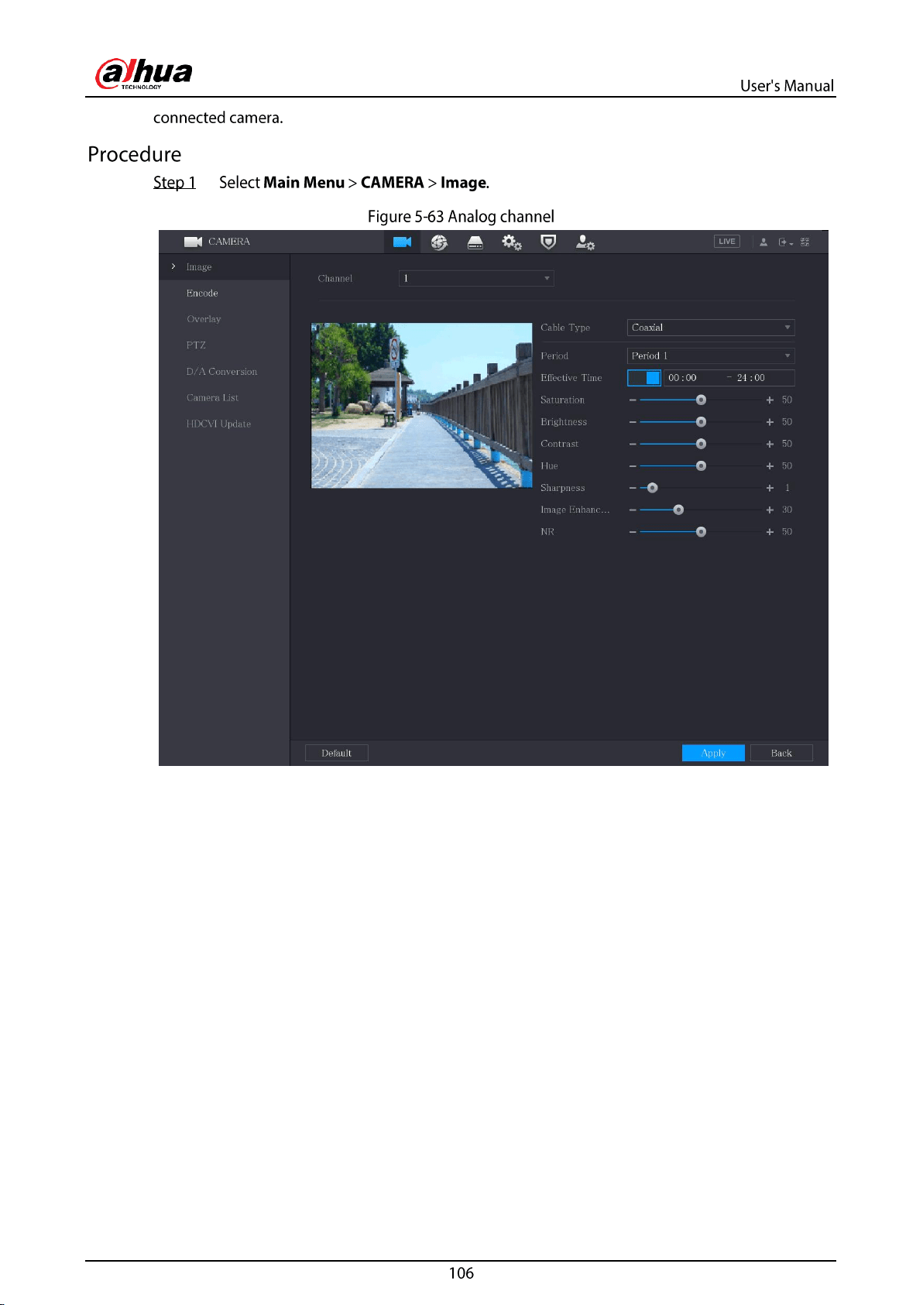Increase Brightness with plus icon
Screen dimensions: 923x1305
[770, 422]
